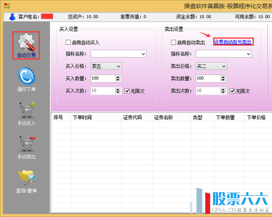This screenshot has height=217, width=272.
Task: Click the 证券代码 column header
Action: [x=132, y=118]
